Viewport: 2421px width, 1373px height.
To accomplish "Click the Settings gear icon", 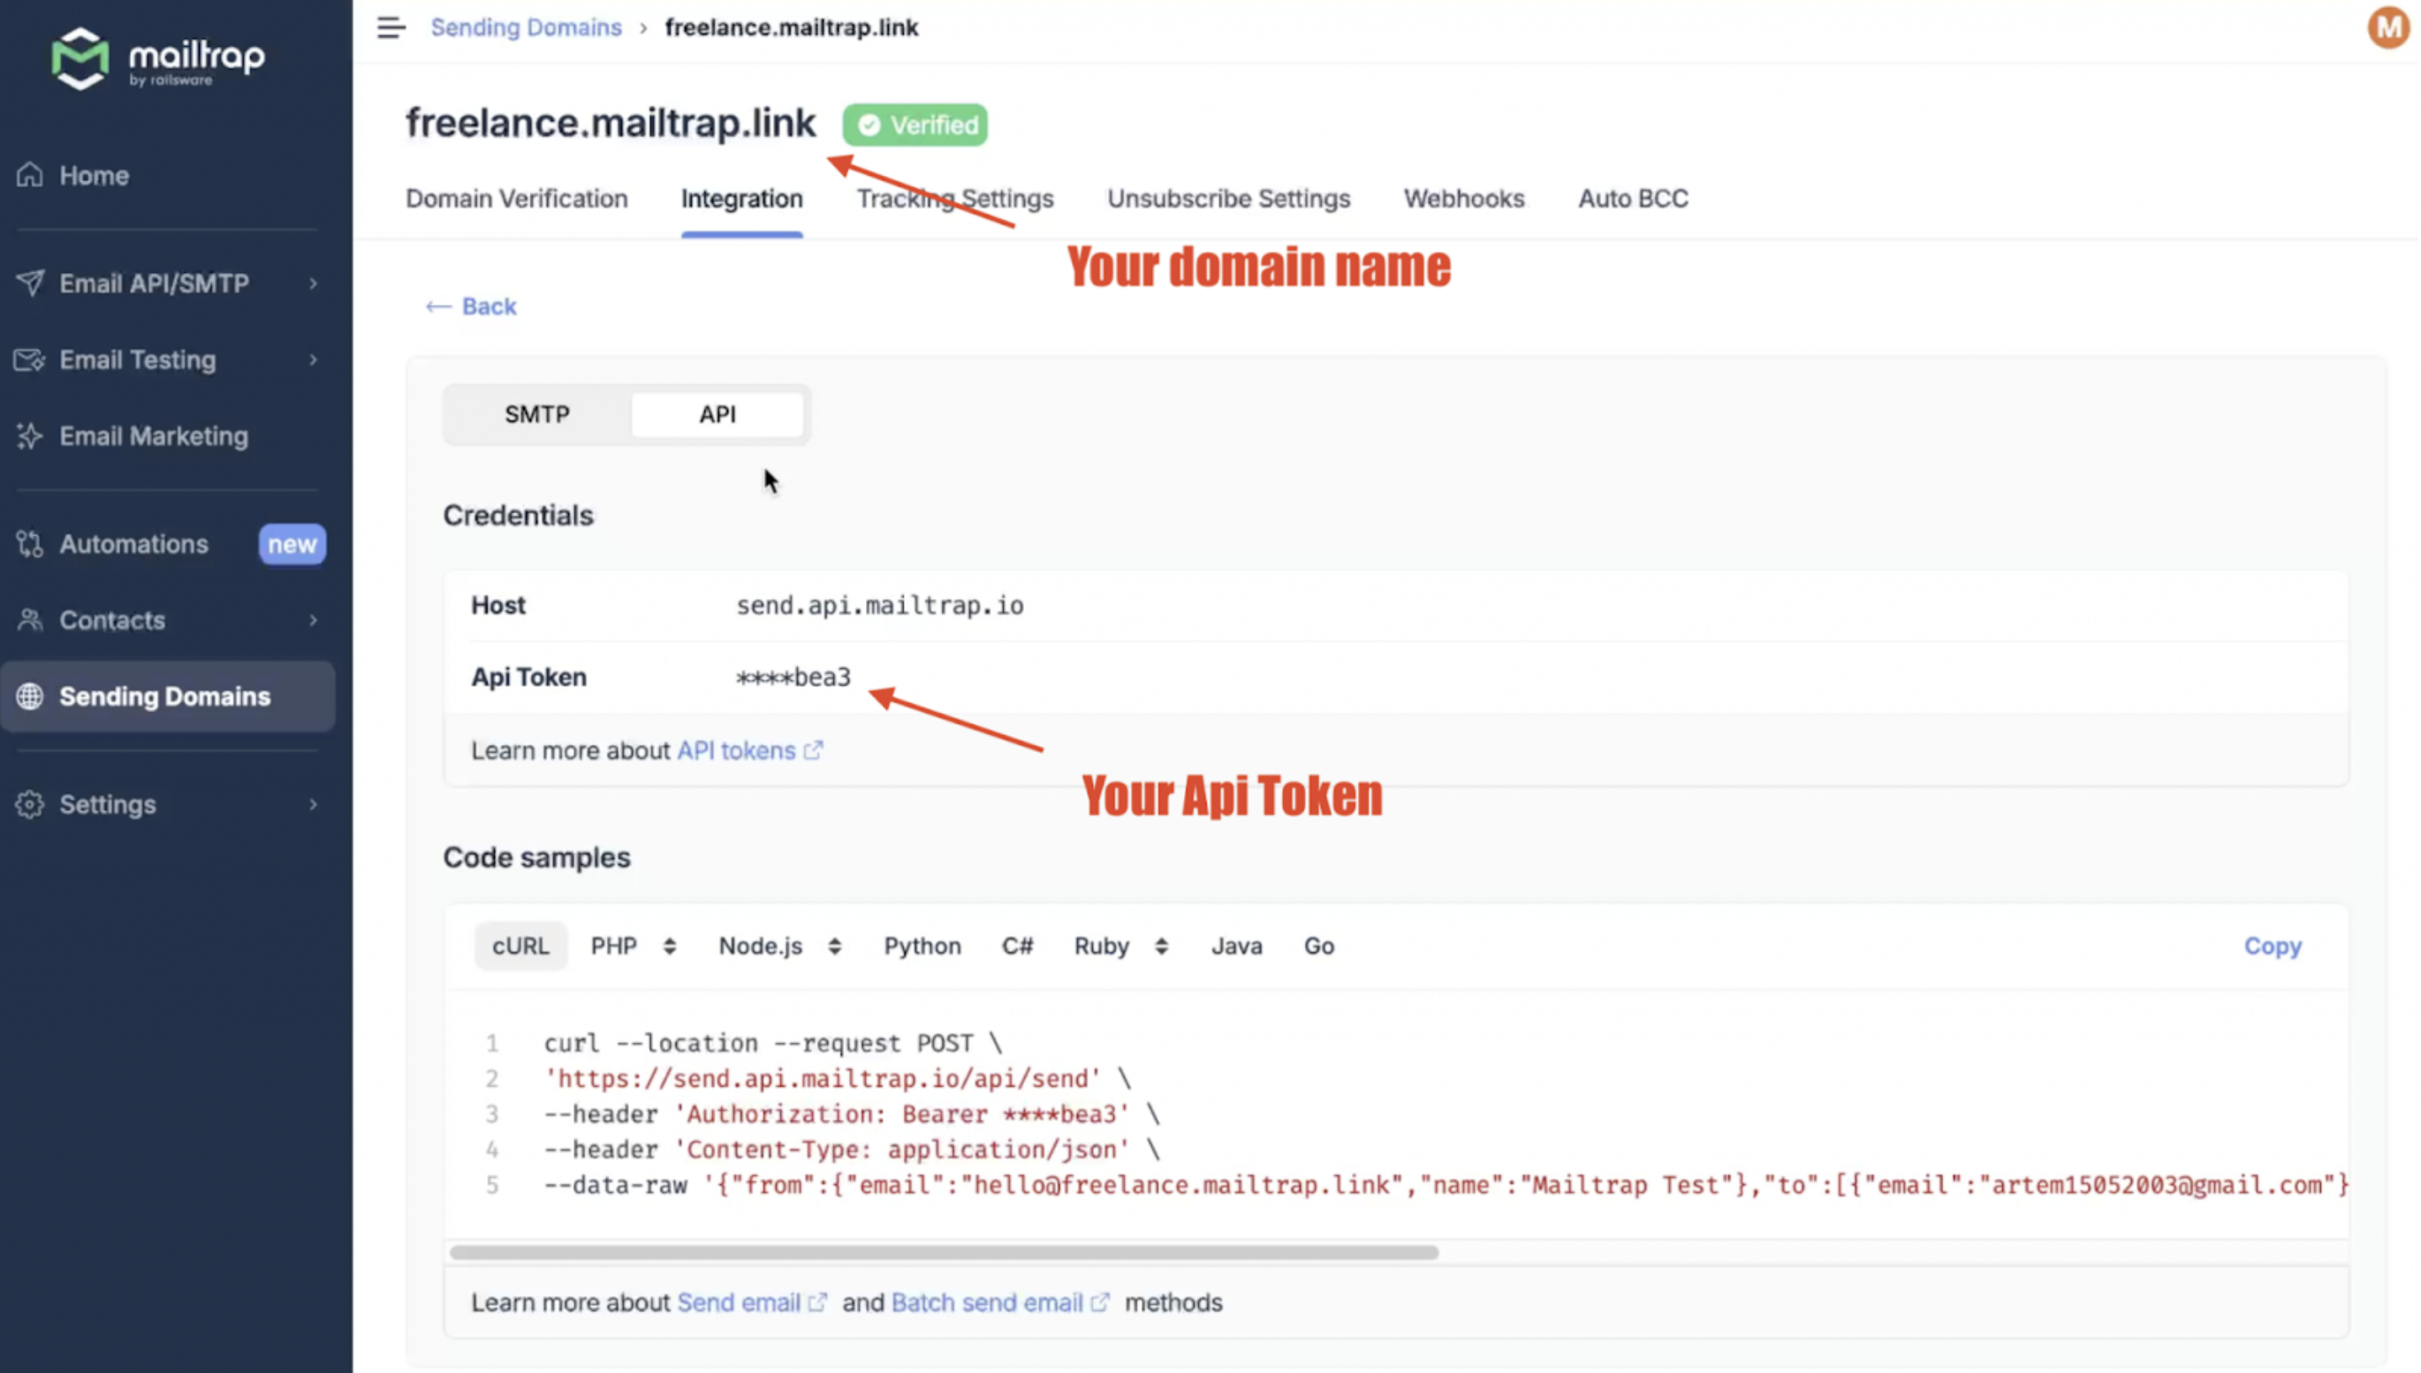I will point(30,805).
